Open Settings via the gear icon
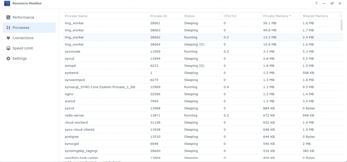Screen dimensions: 347x162 [x=8, y=58]
